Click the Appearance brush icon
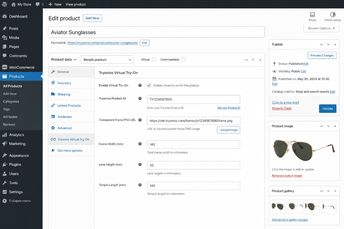The image size is (344, 229). pyautogui.click(x=5, y=155)
